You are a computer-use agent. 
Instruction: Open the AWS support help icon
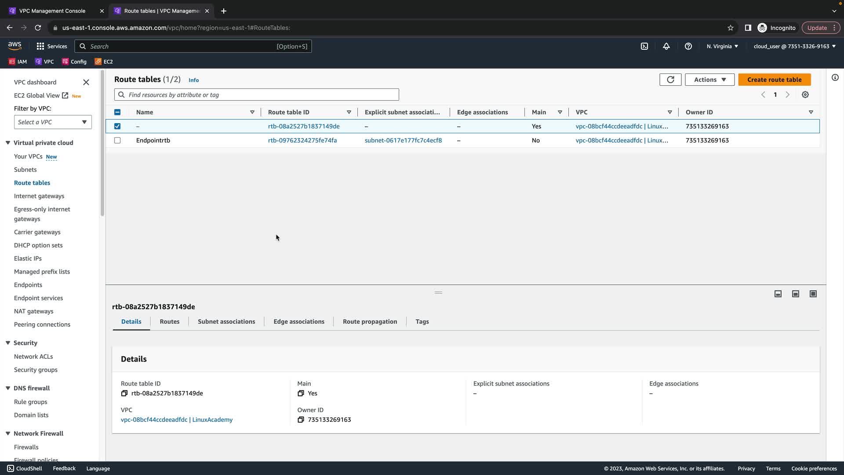(x=688, y=46)
